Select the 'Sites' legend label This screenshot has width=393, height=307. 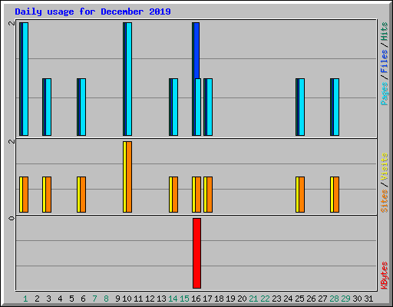384,201
